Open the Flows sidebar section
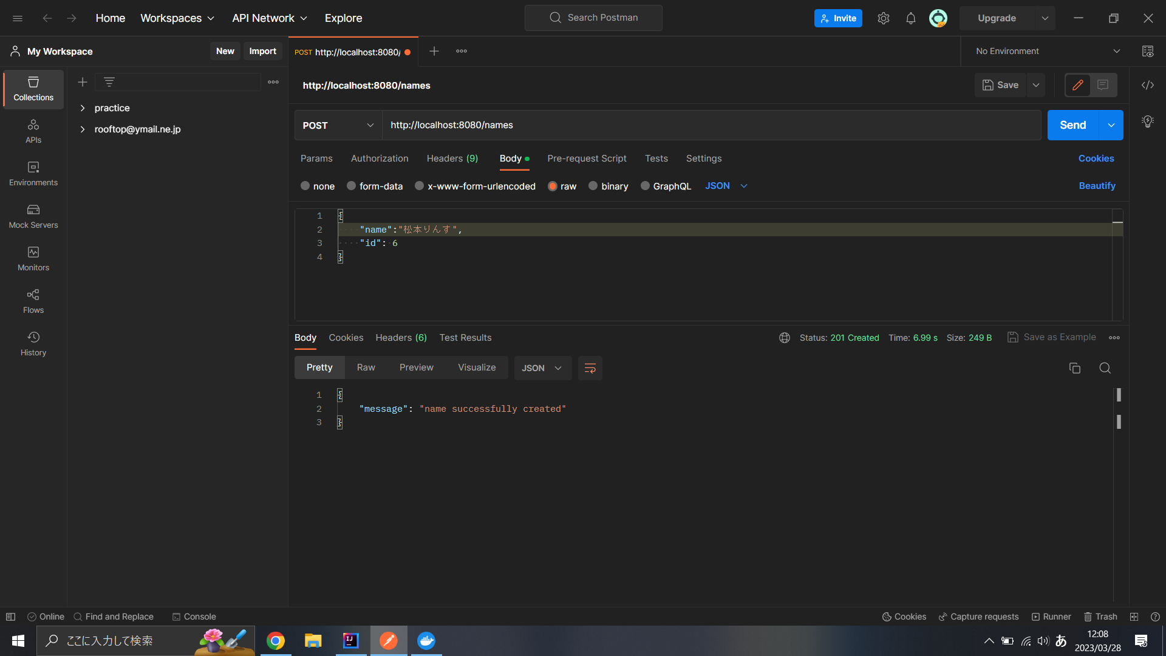 pyautogui.click(x=33, y=301)
